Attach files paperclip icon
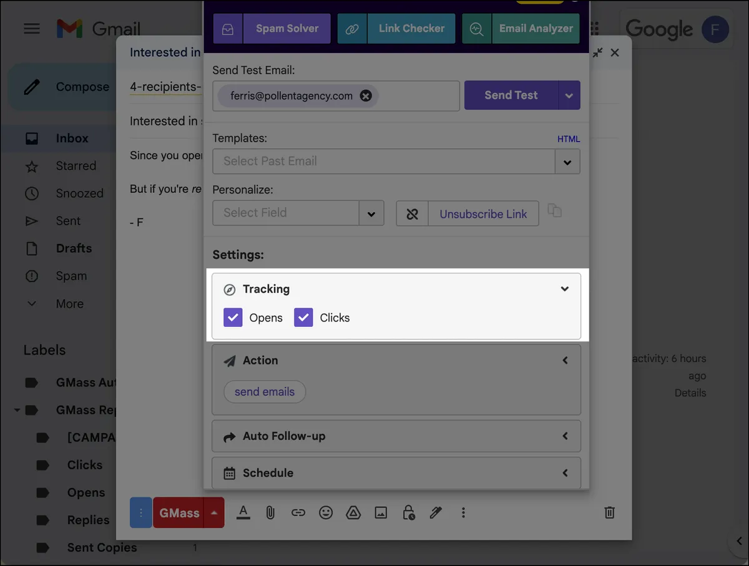The height and width of the screenshot is (566, 749). (270, 513)
